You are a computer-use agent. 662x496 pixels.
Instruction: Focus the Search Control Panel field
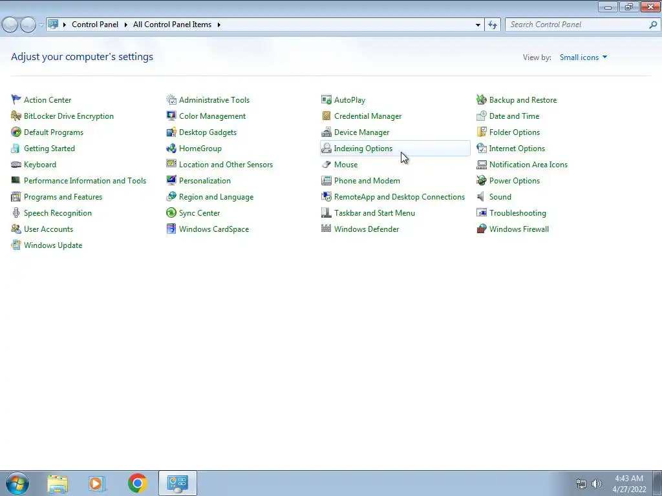[x=582, y=25]
